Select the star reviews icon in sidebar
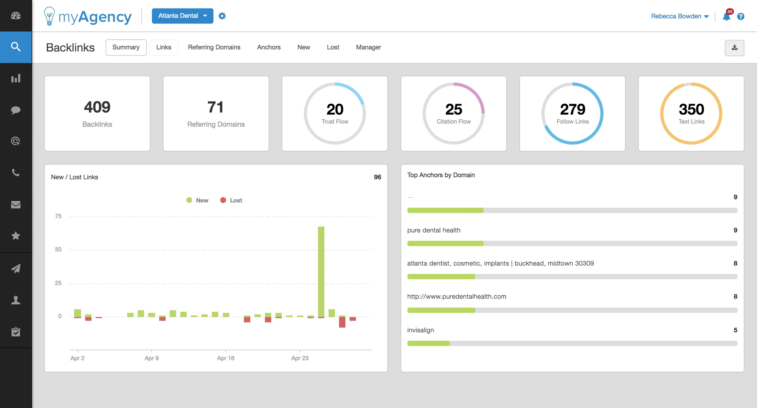Screen dimensions: 757x408 click(16, 236)
